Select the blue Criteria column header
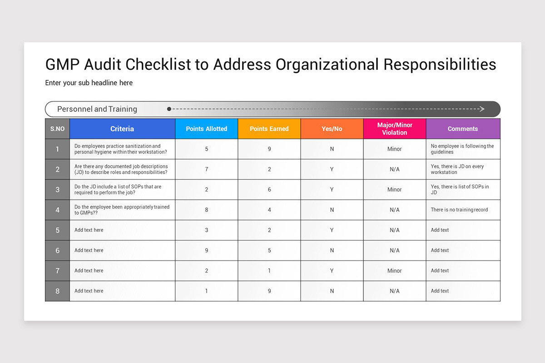This screenshot has height=363, width=545. [x=122, y=129]
